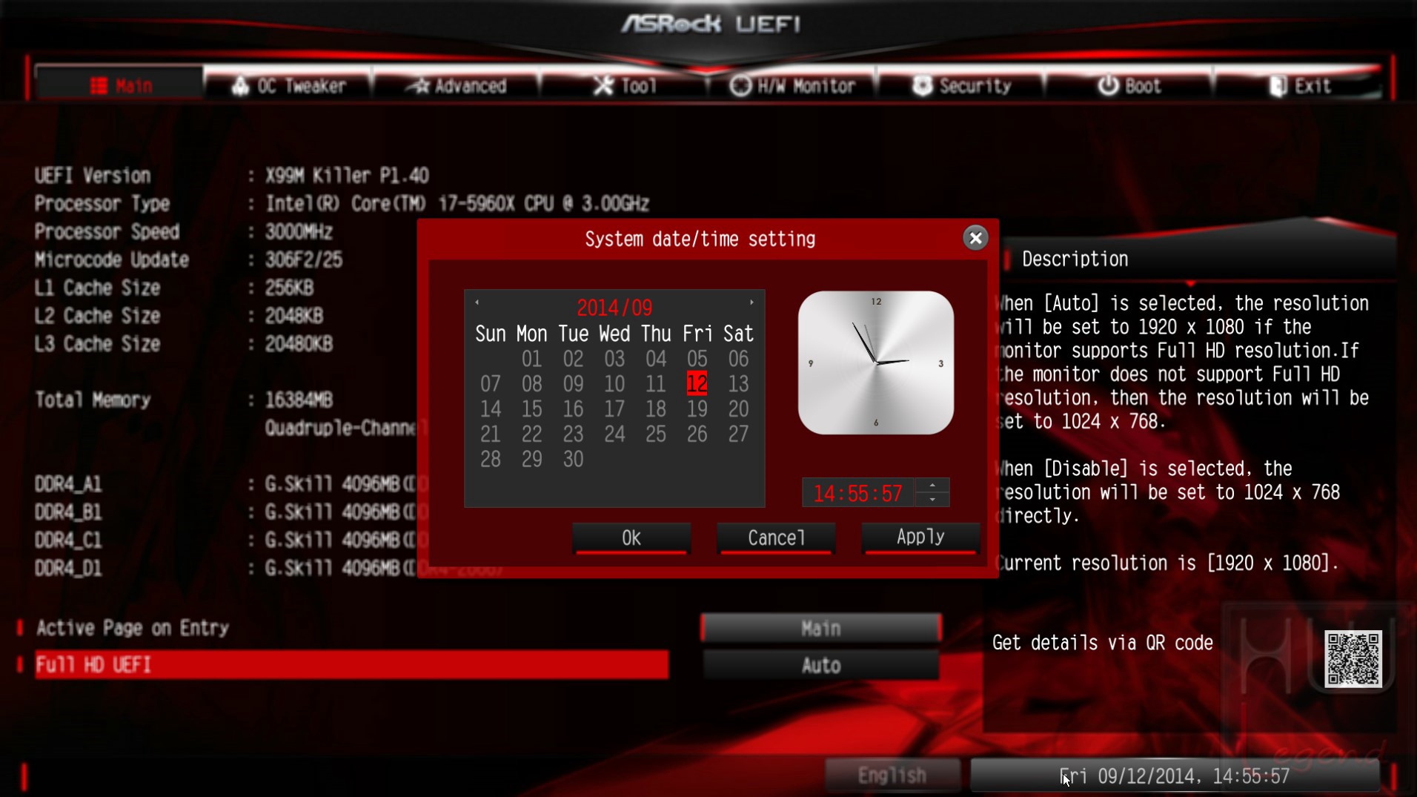Screen dimensions: 1417x797
Task: Click the UEFI Version row
Action: 232,176
